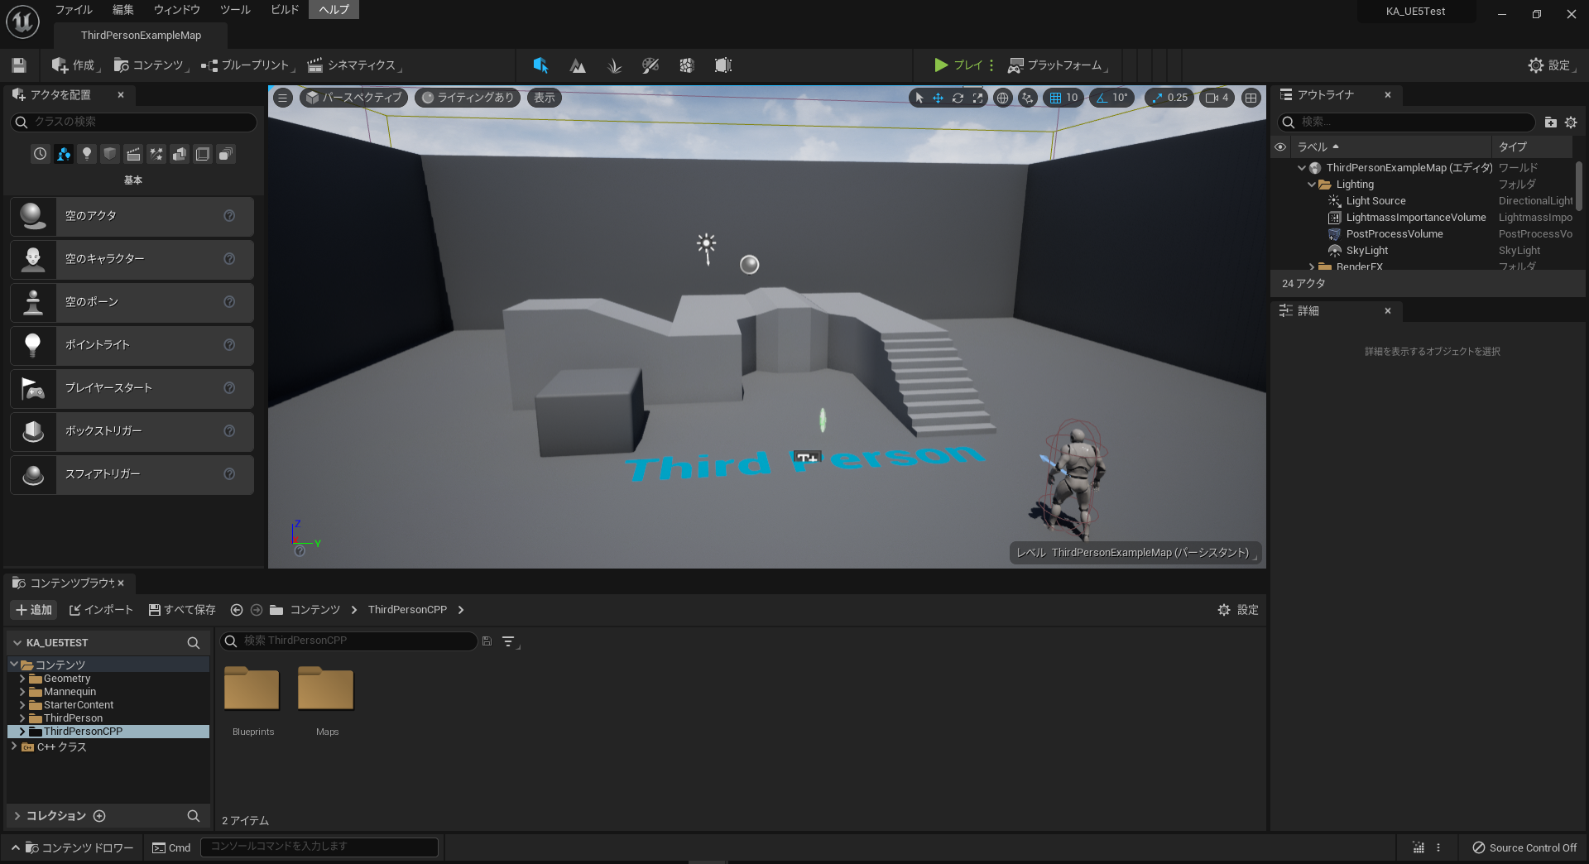The height and width of the screenshot is (864, 1589).
Task: Open scale snap value 0.25 dropdown
Action: point(1178,98)
